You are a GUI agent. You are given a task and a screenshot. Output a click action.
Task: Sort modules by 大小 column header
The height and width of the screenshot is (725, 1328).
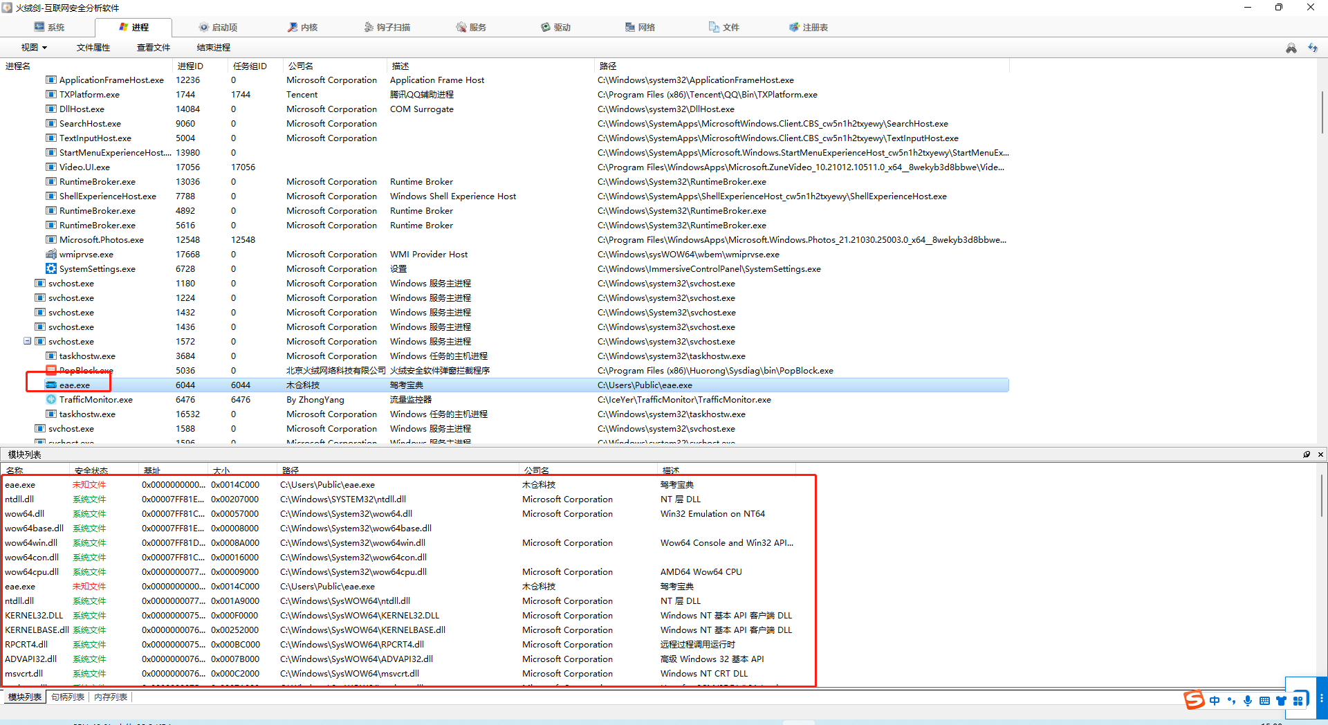click(x=242, y=470)
